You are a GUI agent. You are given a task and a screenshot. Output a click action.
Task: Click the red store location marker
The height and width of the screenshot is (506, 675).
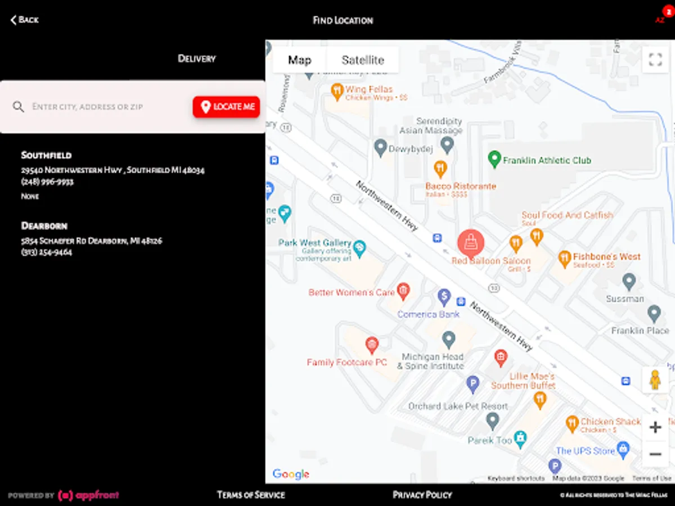pos(471,242)
